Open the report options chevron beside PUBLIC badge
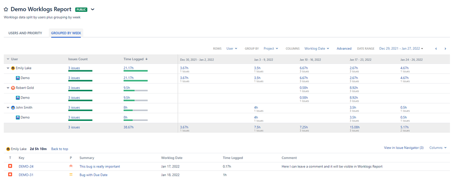The height and width of the screenshot is (178, 455). pos(93,10)
